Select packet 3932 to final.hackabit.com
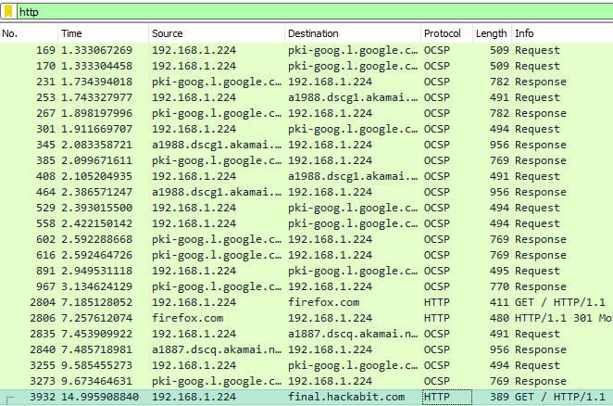The width and height of the screenshot is (613, 406). (306, 397)
